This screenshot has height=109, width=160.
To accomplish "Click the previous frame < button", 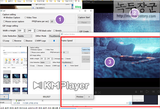I will click(4, 97).
